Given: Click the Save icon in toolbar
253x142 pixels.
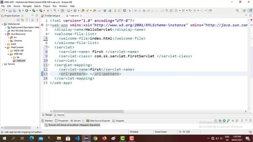Looking at the screenshot, I should (10, 11).
